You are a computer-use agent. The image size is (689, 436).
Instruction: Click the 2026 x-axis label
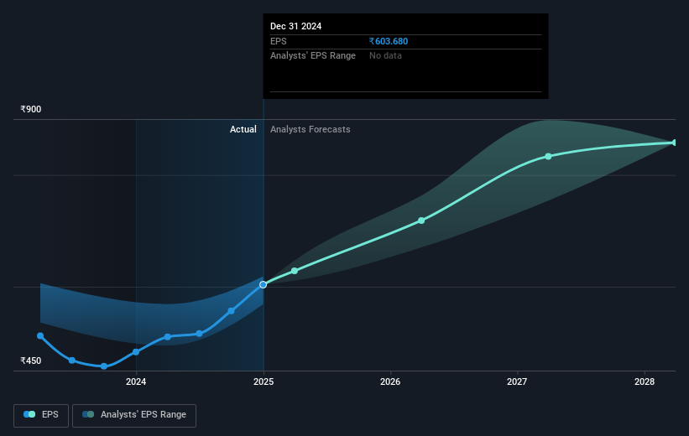pos(390,381)
